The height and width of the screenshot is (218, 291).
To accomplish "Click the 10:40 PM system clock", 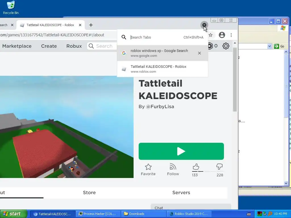I will tap(280, 214).
